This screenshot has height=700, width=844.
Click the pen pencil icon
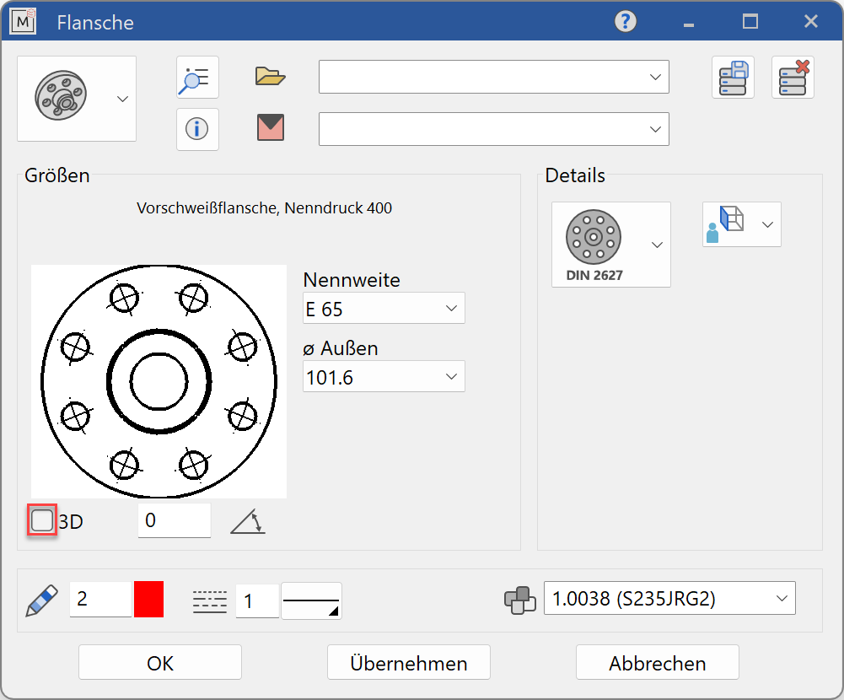click(42, 600)
